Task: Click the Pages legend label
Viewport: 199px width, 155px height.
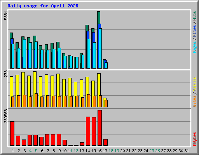Action: [194, 47]
